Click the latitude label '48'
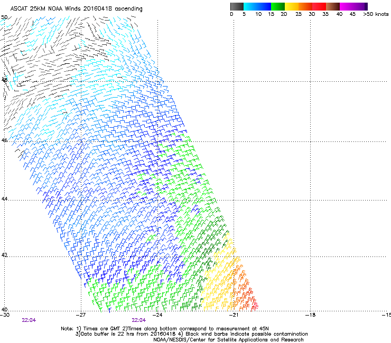This screenshot has width=391, height=343. (x=4, y=80)
